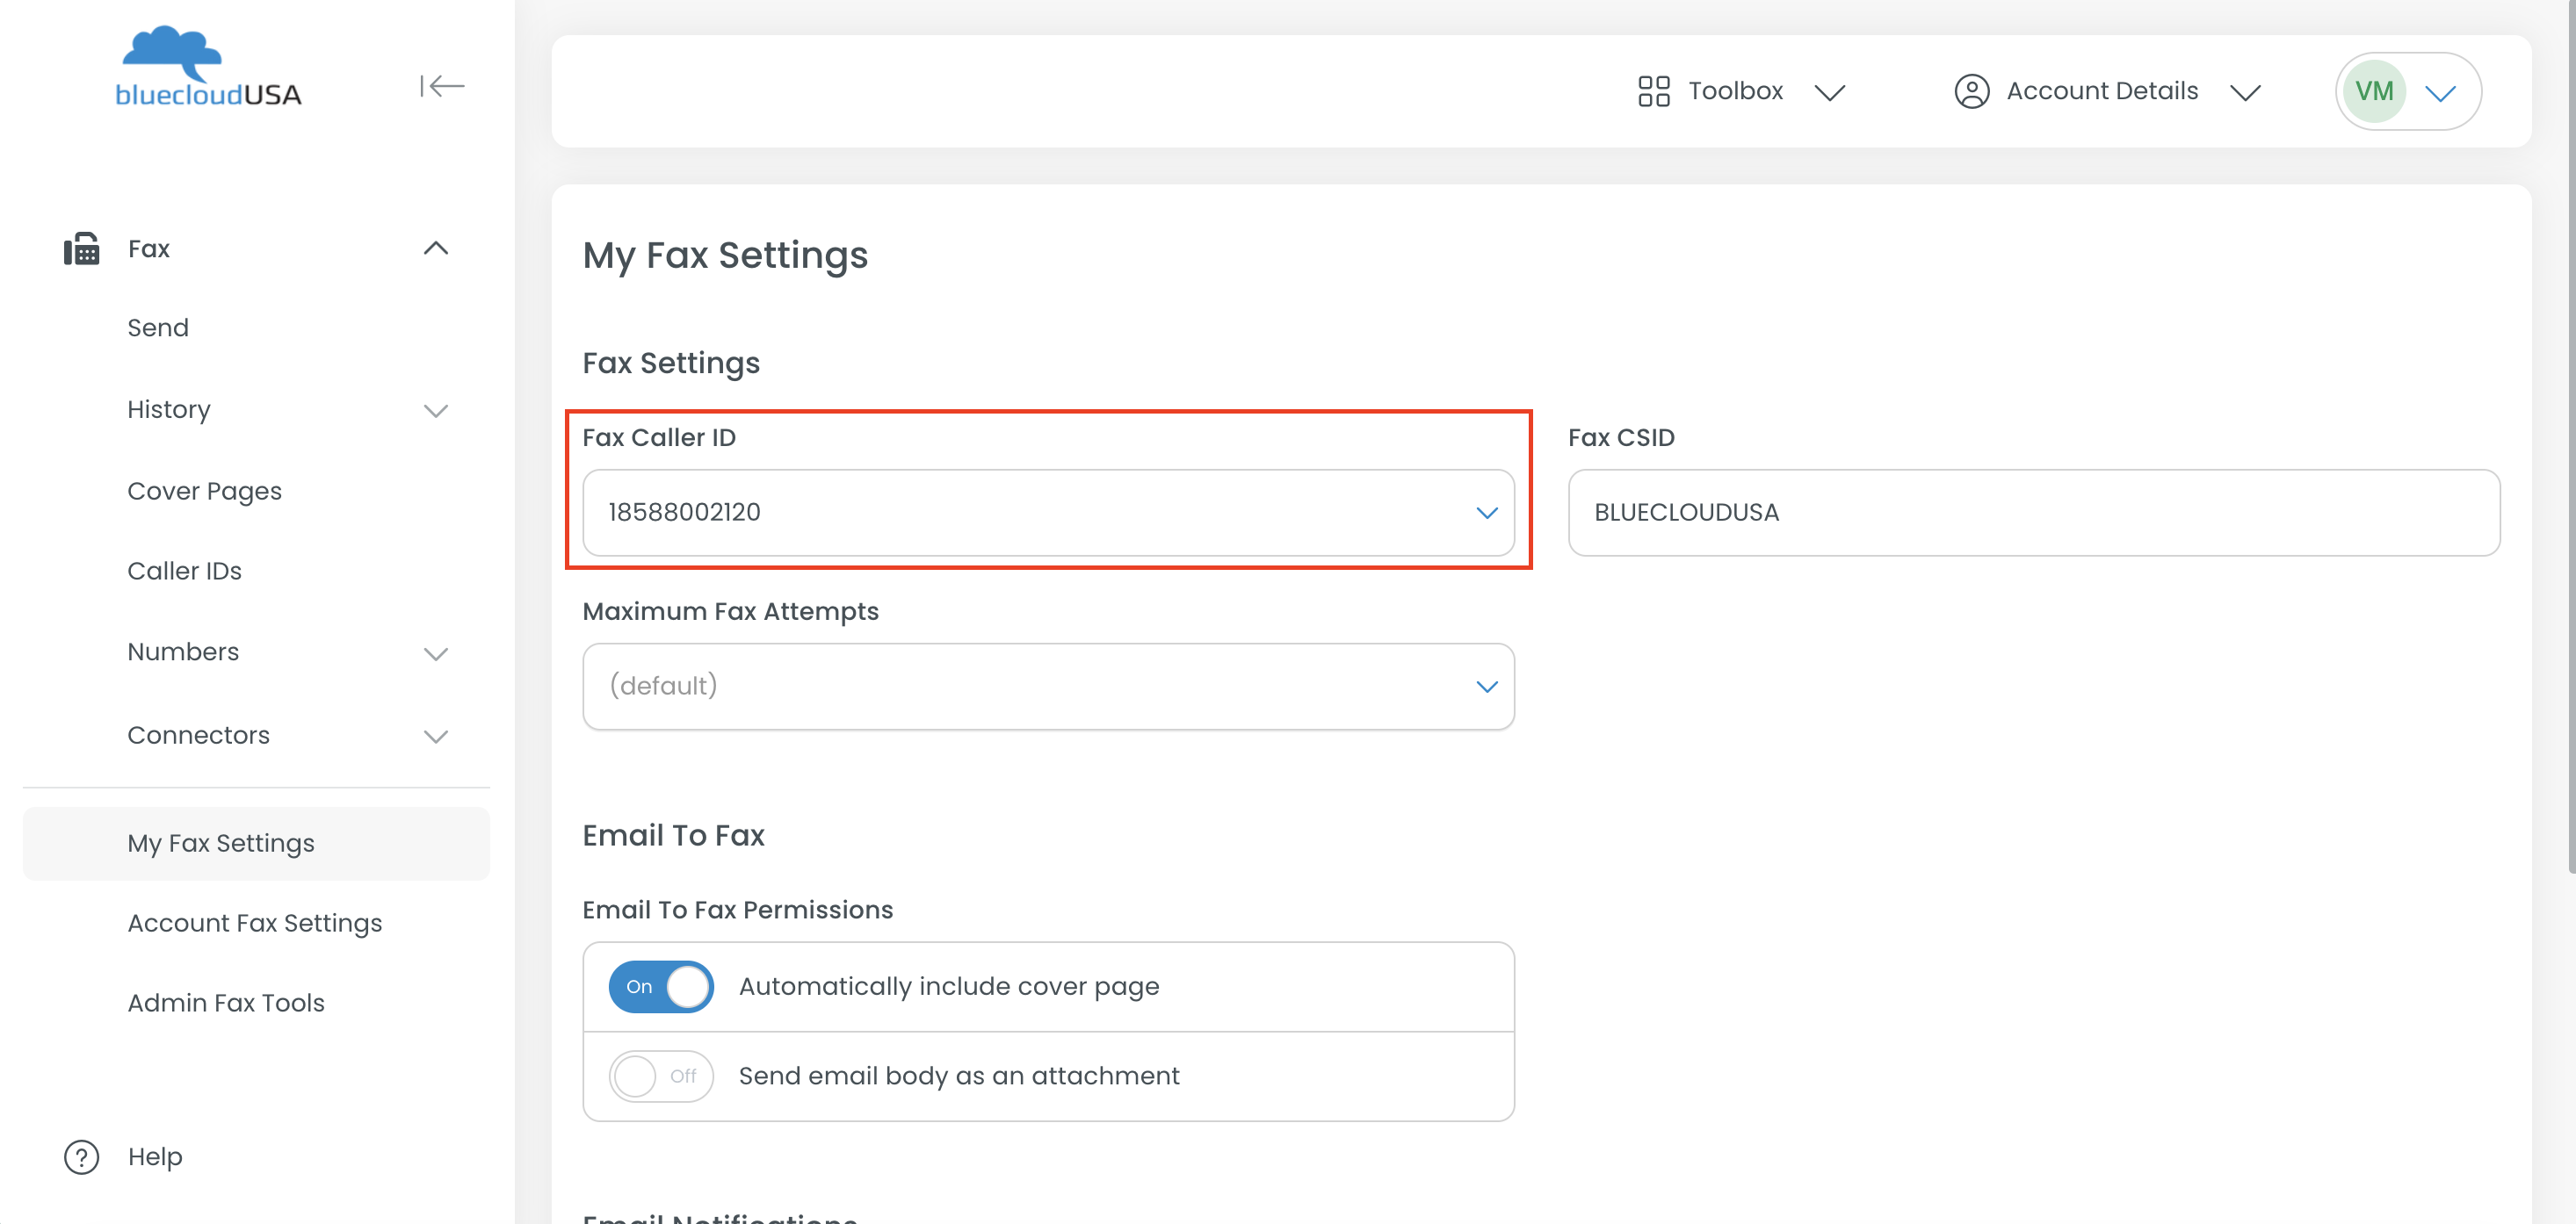This screenshot has height=1224, width=2576.
Task: Open Admin Fax Tools link
Action: [x=226, y=1002]
